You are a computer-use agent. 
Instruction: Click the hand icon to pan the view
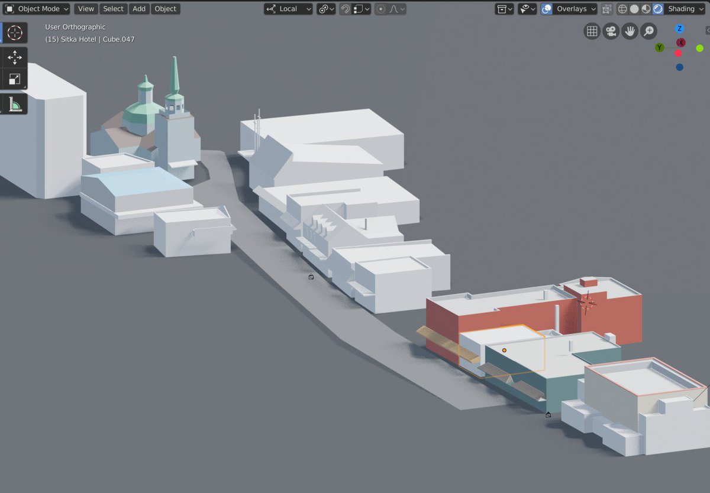630,31
